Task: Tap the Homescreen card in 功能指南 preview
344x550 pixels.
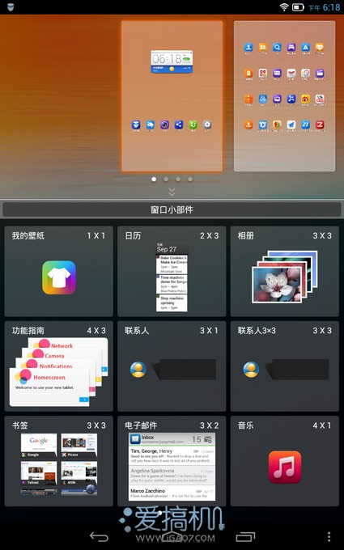Action: coord(49,387)
